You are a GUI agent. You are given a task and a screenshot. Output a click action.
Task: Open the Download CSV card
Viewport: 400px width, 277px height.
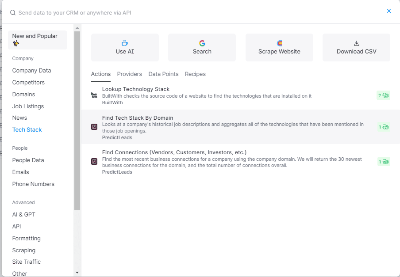356,48
